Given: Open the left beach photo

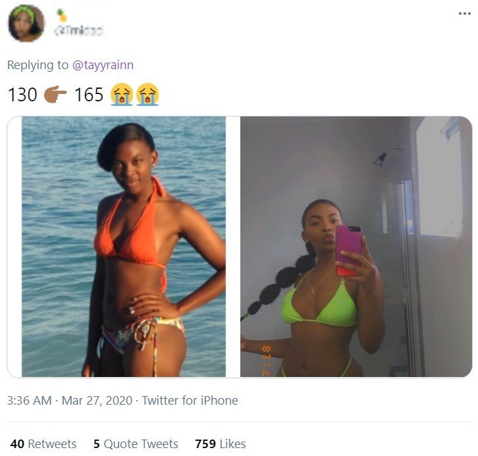Looking at the screenshot, I should coord(124,247).
